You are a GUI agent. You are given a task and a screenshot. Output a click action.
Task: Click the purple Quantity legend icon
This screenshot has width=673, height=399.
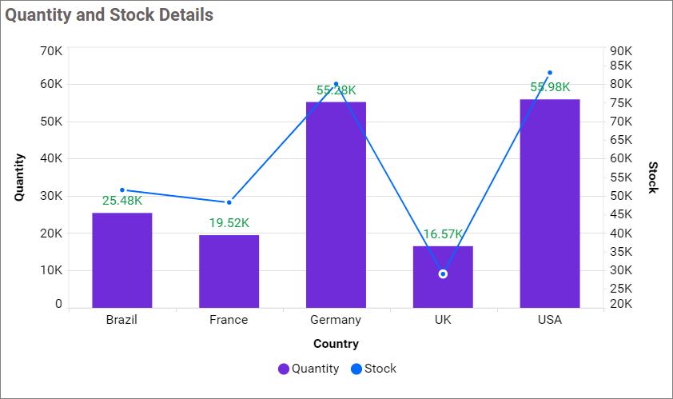[284, 369]
